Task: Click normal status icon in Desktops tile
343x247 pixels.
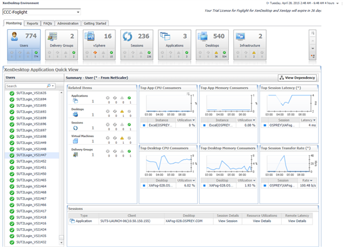Action: 225,53
